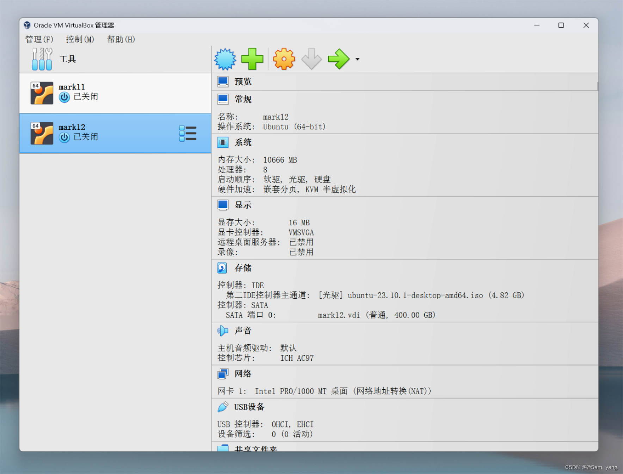Select the mark12 virtual machine
Viewport: 623px width, 474px height.
(115, 133)
